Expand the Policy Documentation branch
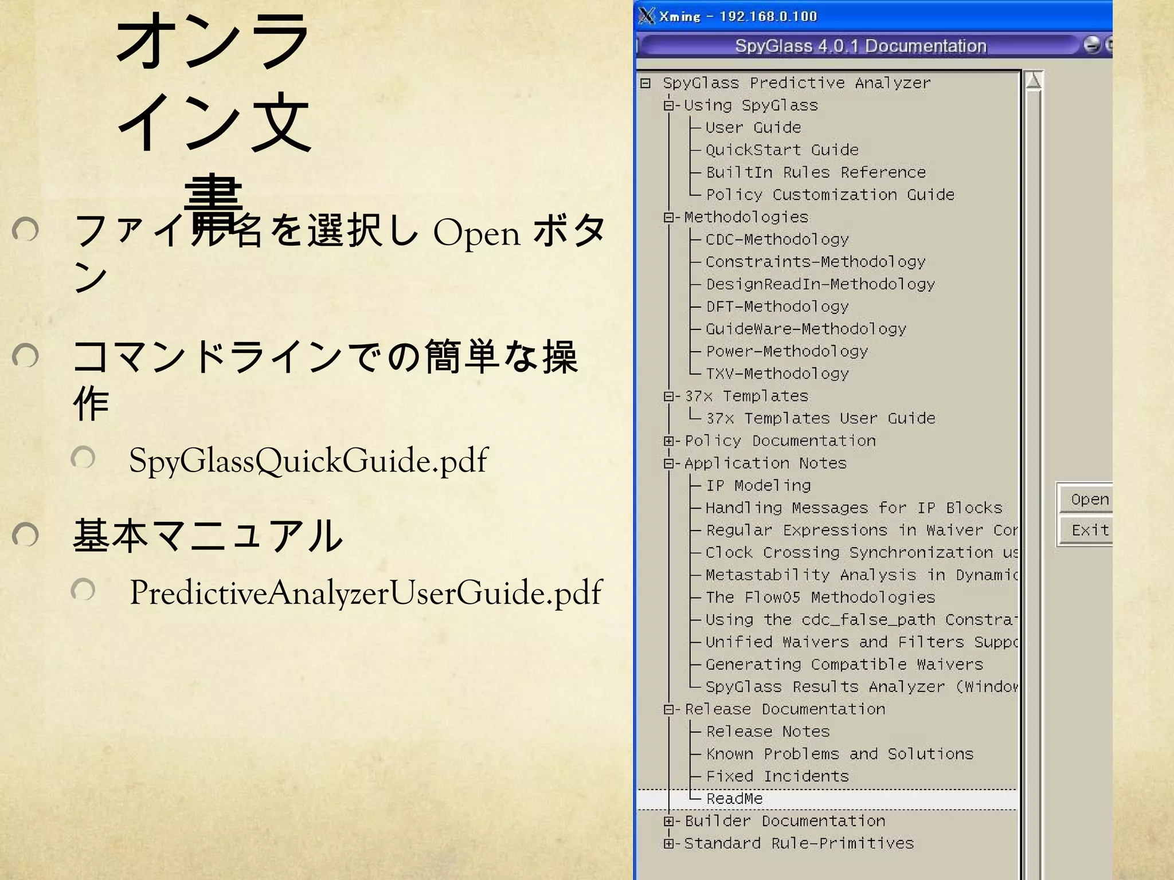 pos(668,441)
